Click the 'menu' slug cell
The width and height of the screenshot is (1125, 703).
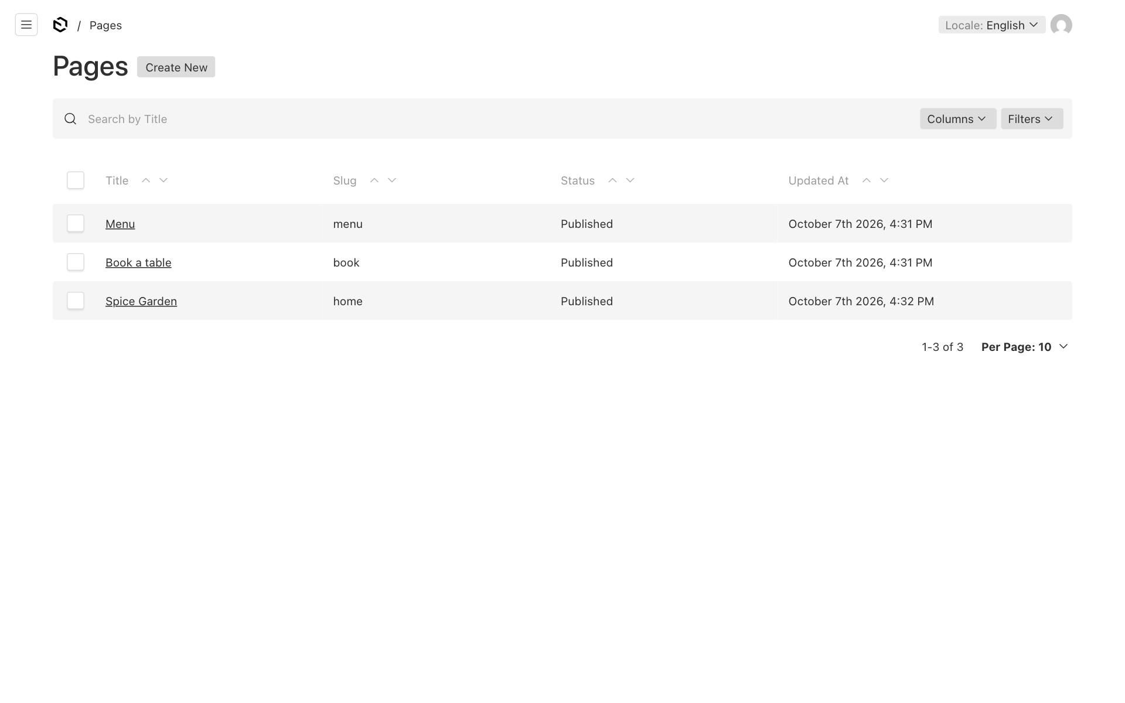[348, 224]
